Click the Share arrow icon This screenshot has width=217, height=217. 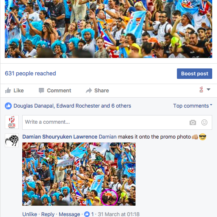click(x=89, y=91)
